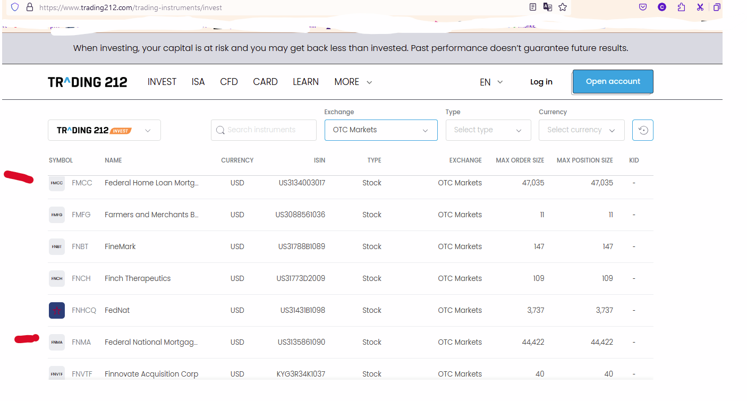The image size is (747, 401).
Task: Click the CURRENCY column header
Action: [x=237, y=160]
